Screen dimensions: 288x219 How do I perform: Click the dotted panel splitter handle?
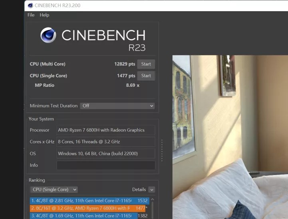pyautogui.click(x=162, y=151)
